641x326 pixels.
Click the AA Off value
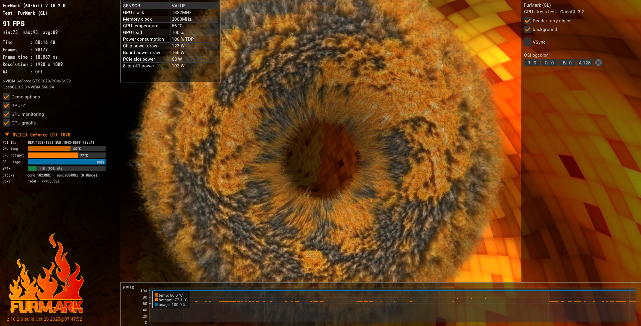pos(39,72)
